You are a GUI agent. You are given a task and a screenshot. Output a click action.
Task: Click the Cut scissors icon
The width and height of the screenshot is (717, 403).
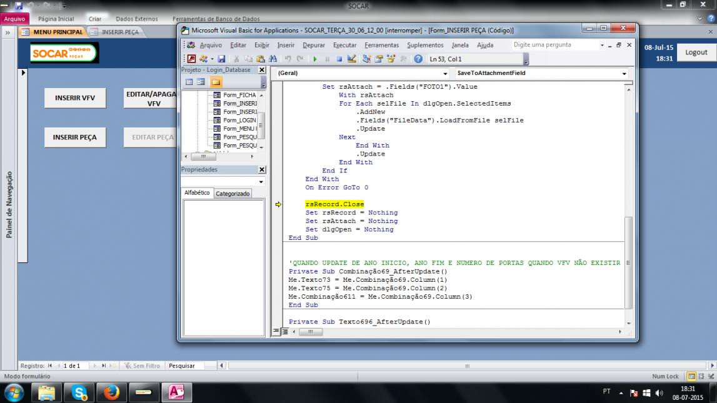pos(236,59)
